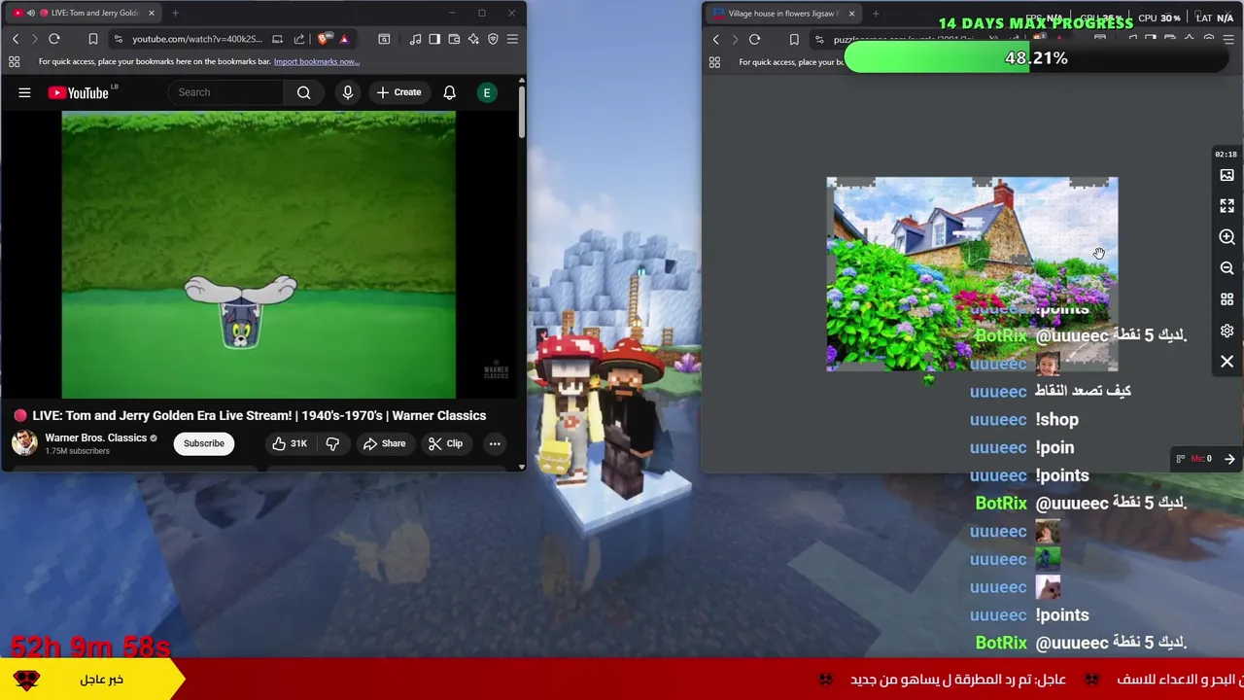This screenshot has width=1244, height=700.
Task: Open a new tab in YouTube window
Action: click(175, 13)
